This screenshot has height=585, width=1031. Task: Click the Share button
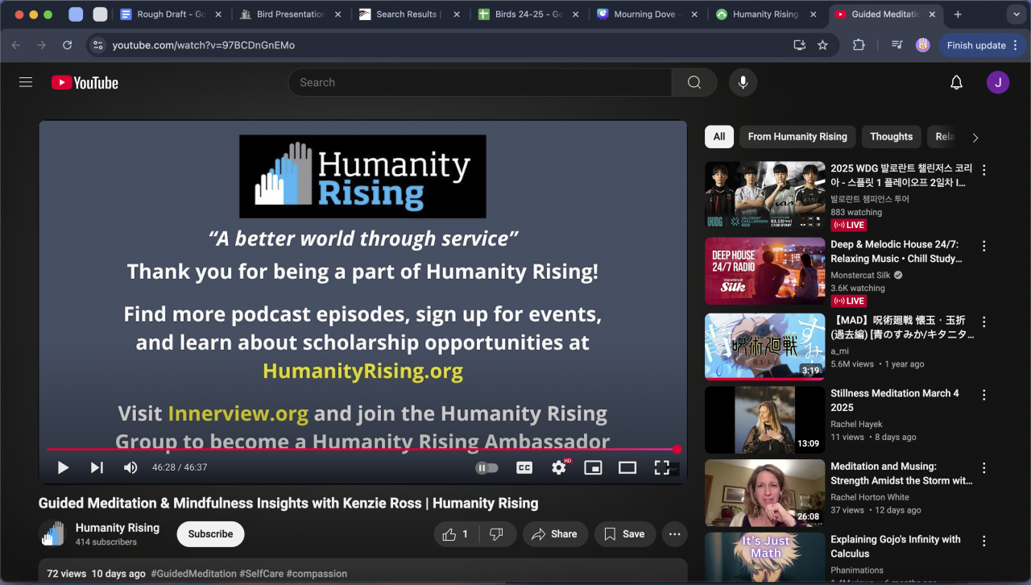pyautogui.click(x=555, y=533)
